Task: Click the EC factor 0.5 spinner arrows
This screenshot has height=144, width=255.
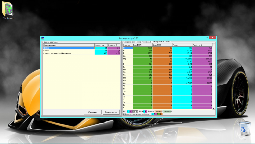Action: click(137, 112)
